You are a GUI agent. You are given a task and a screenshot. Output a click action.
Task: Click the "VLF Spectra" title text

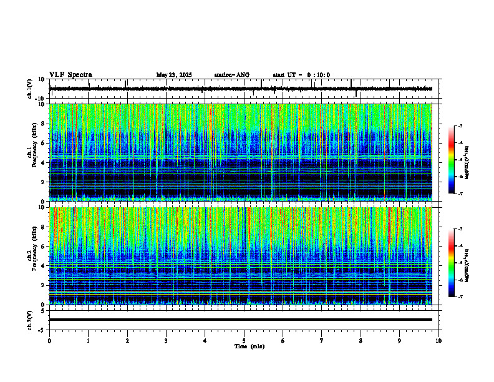point(70,75)
